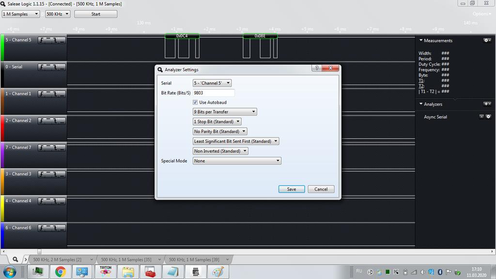Viewport: 496px width, 279px height.
Task: Click the Start capture button
Action: [96, 14]
